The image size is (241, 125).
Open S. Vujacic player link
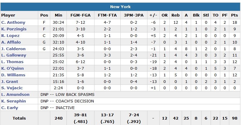pyautogui.click(x=11, y=88)
